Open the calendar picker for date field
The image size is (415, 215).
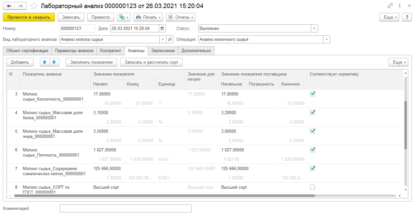pyautogui.click(x=163, y=28)
